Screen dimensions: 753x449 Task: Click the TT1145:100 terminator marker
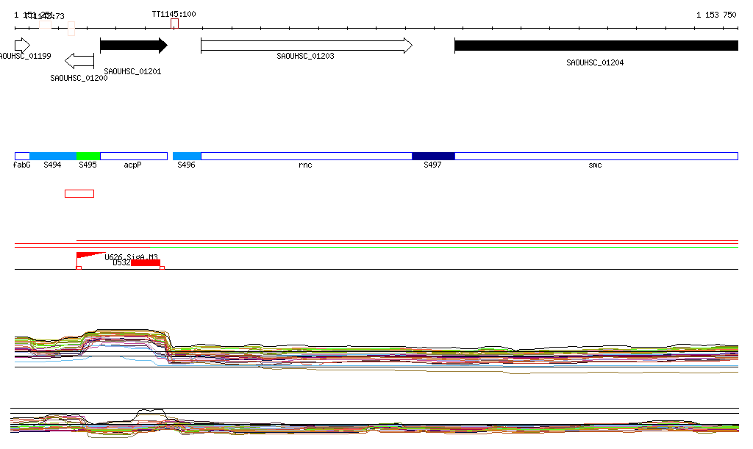click(x=174, y=24)
